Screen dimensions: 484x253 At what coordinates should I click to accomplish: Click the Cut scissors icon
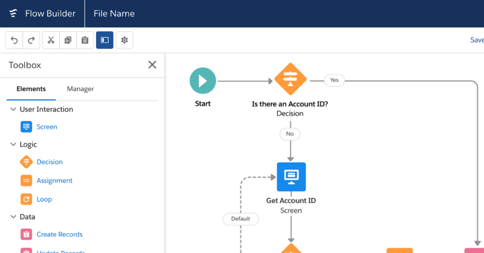click(x=51, y=40)
